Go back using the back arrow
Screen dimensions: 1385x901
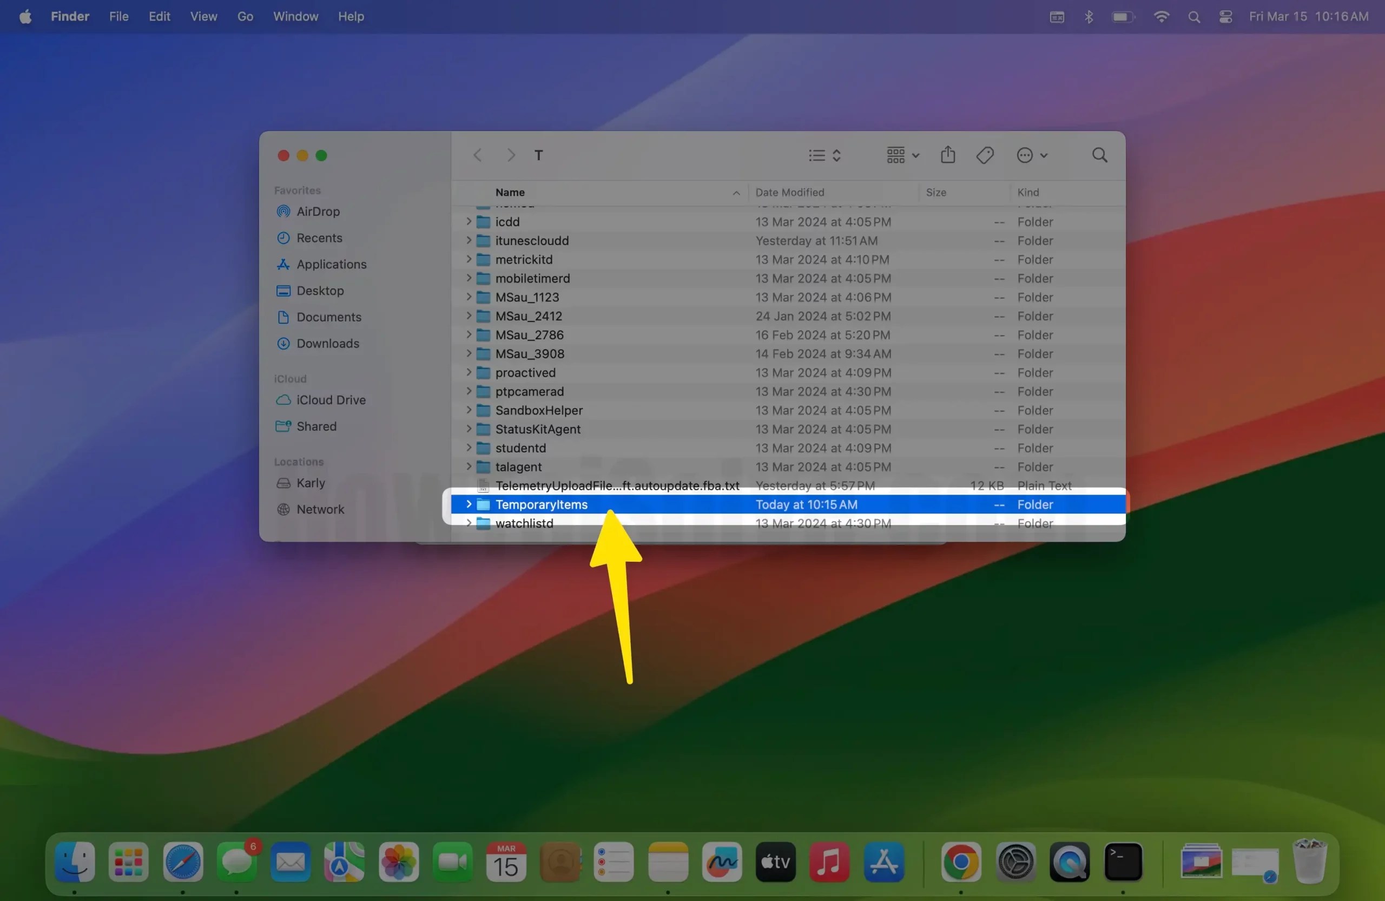click(x=477, y=155)
